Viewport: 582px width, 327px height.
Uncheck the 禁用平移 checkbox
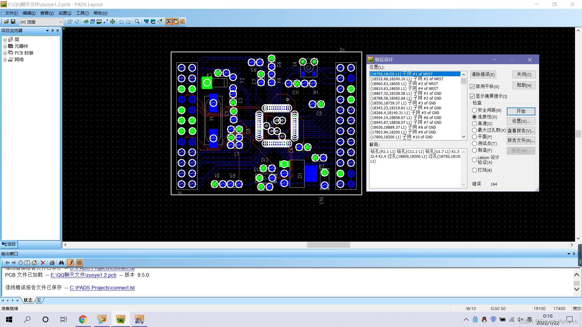472,87
